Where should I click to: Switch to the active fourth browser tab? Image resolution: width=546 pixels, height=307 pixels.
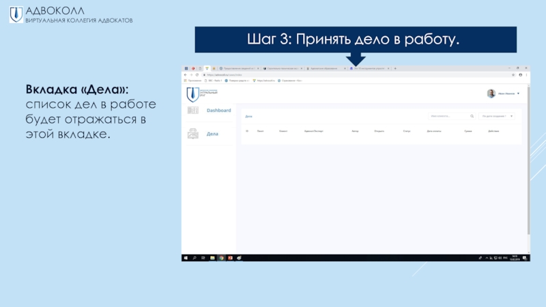click(369, 68)
